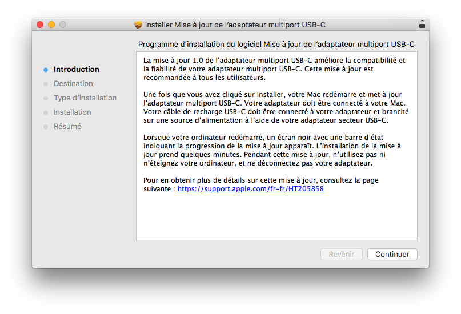
Task: Select the Introduction step in sidebar
Action: pos(77,69)
